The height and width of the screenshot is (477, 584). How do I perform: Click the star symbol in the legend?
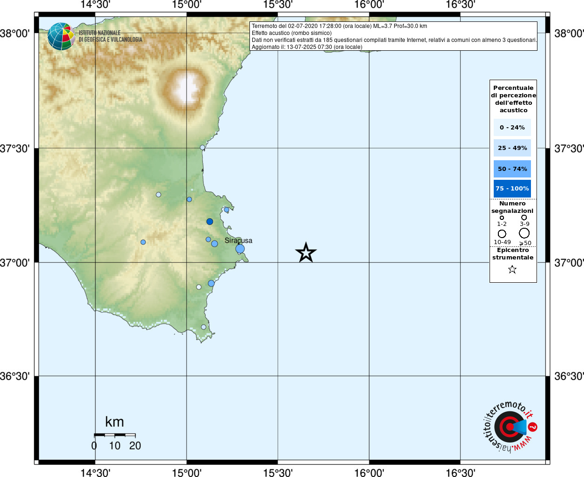click(x=512, y=269)
